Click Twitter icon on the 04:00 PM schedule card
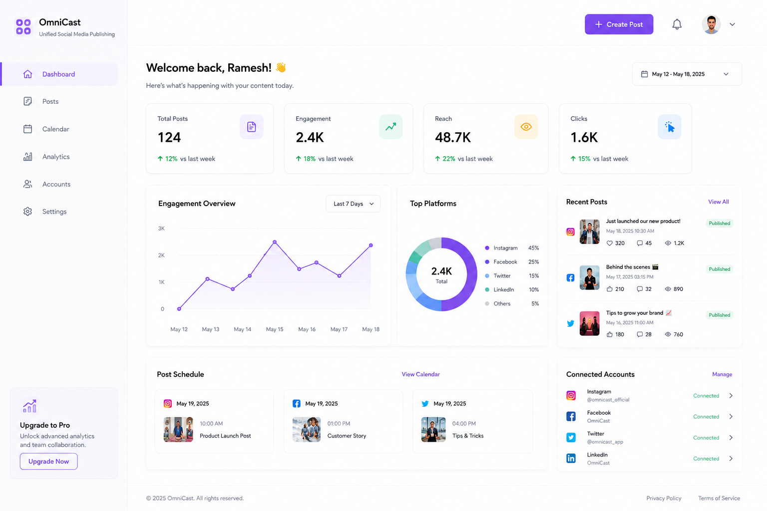The image size is (767, 511). pyautogui.click(x=425, y=404)
